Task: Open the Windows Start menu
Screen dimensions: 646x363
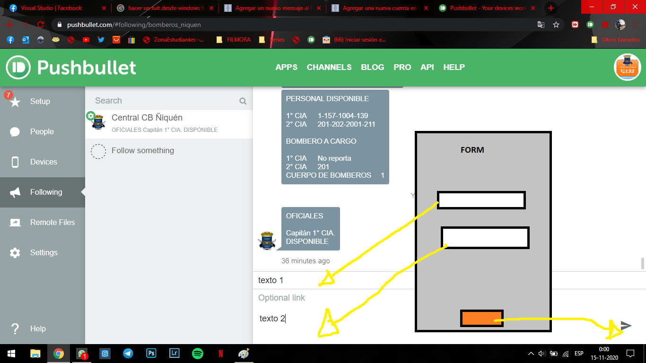Action: tap(11, 353)
